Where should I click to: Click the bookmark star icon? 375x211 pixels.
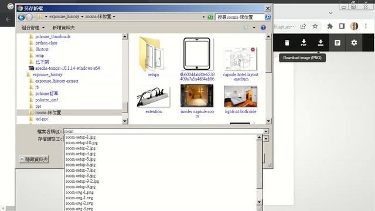pyautogui.click(x=315, y=26)
